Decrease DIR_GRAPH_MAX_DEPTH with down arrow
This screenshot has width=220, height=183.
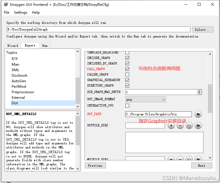[199, 93]
